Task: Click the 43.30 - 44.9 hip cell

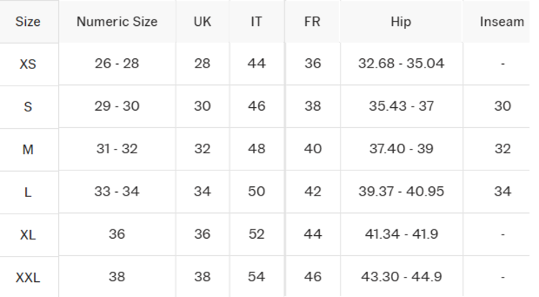Action: click(x=401, y=276)
